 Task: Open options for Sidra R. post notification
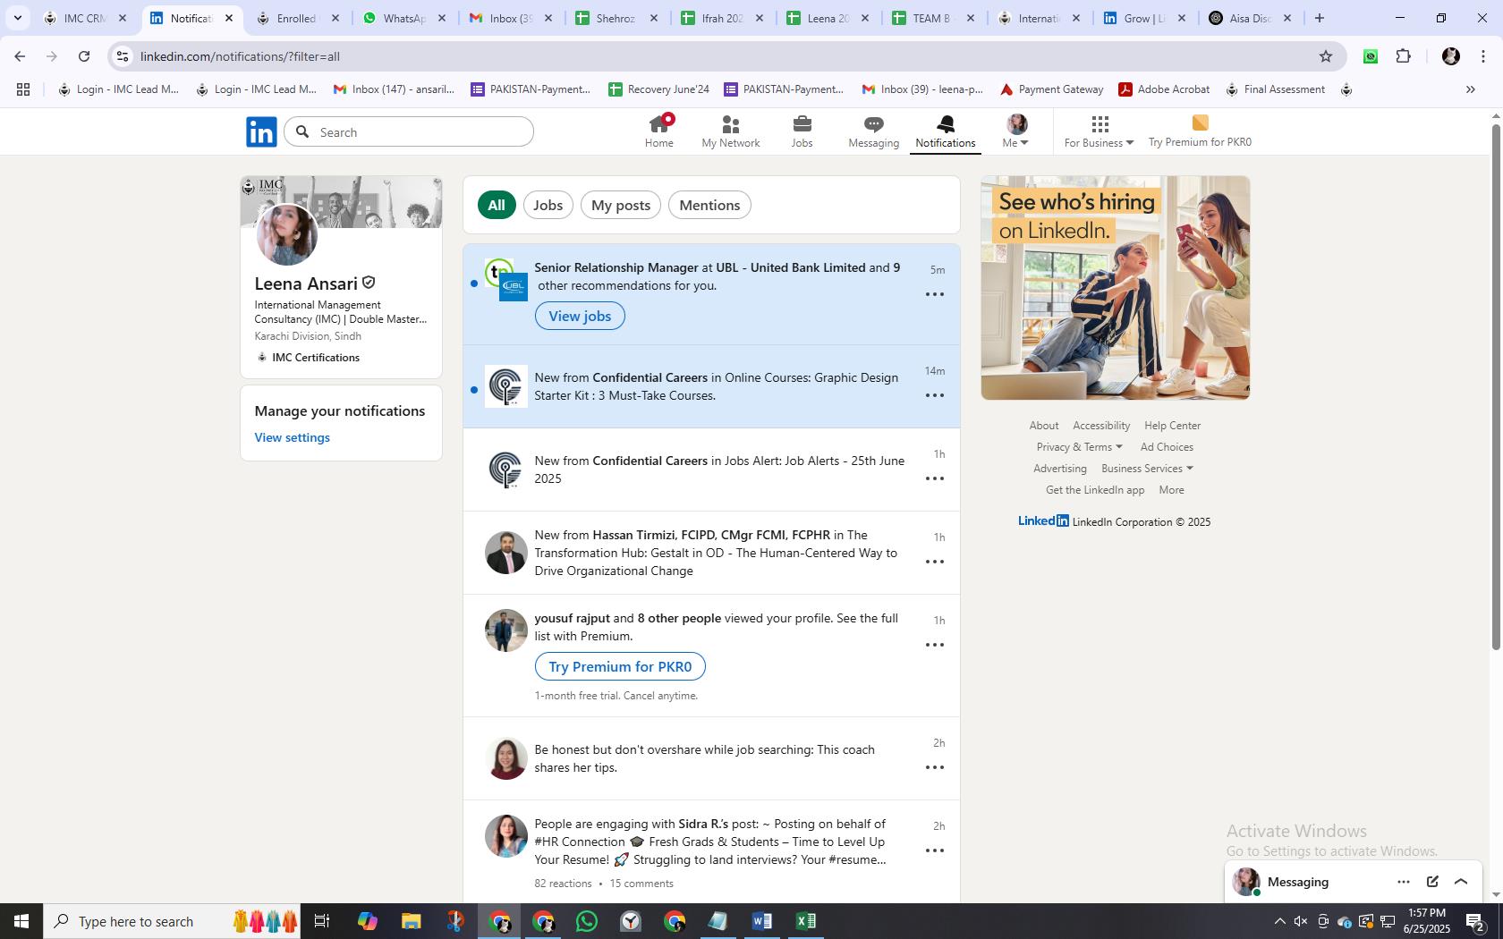935,850
